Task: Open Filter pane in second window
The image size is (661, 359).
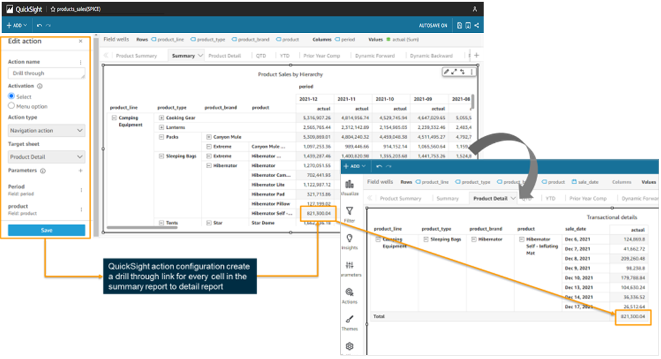Action: point(349,214)
